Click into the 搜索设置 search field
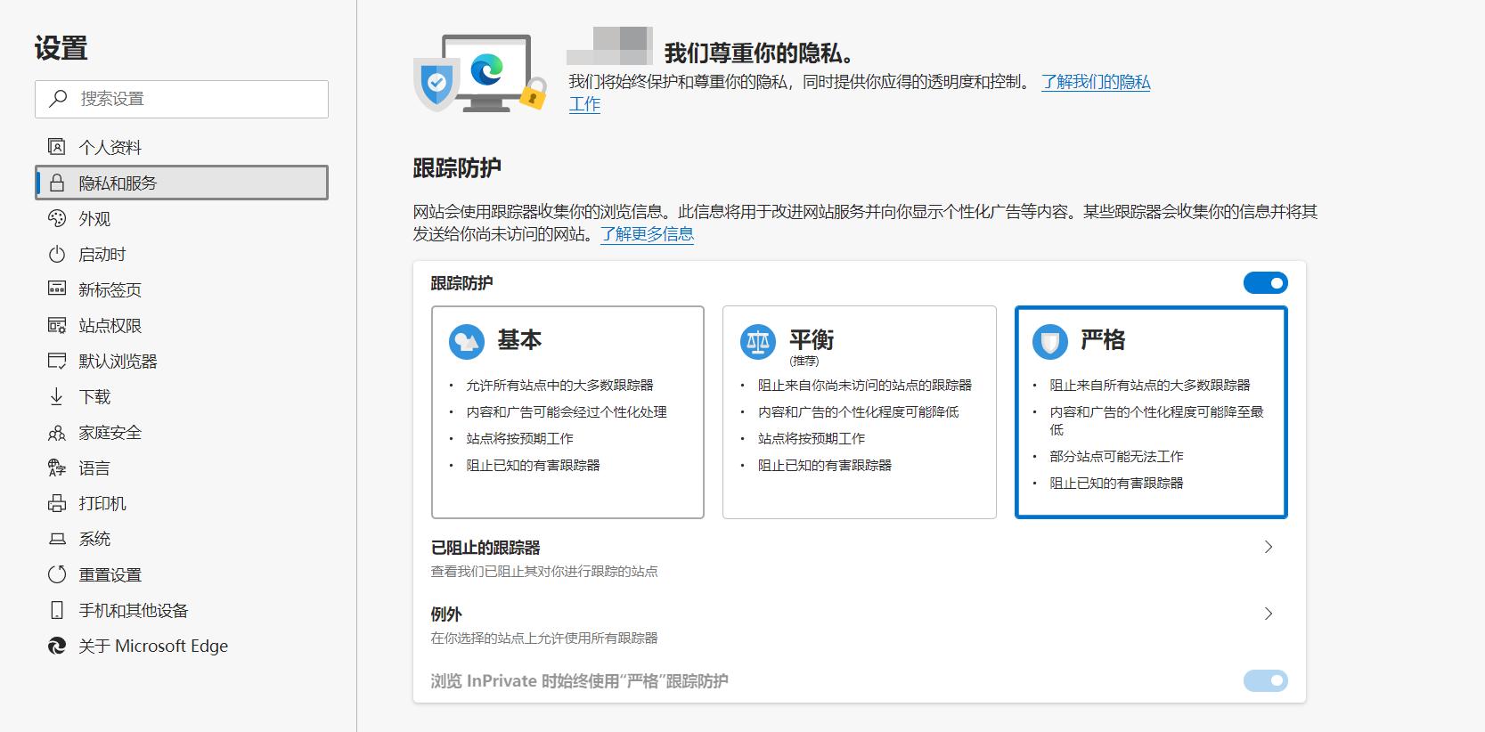This screenshot has height=732, width=1485. tap(182, 99)
